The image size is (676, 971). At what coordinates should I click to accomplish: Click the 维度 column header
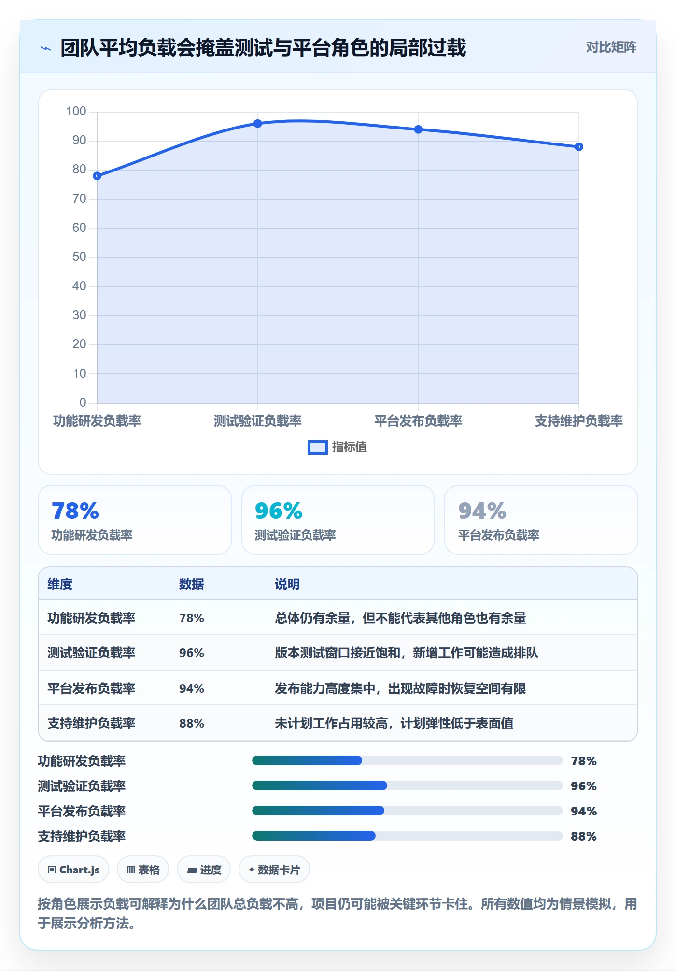(x=60, y=584)
